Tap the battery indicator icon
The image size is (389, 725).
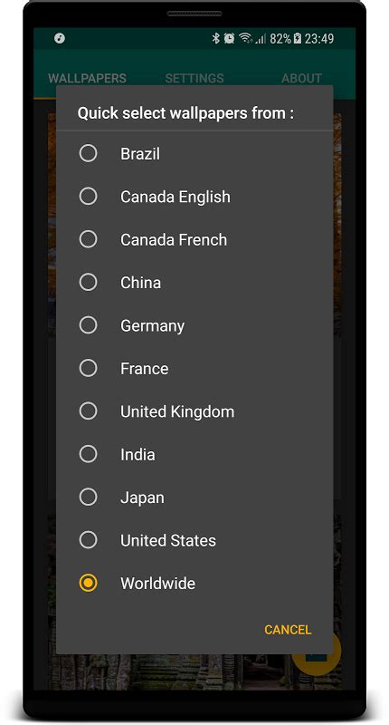[x=297, y=38]
